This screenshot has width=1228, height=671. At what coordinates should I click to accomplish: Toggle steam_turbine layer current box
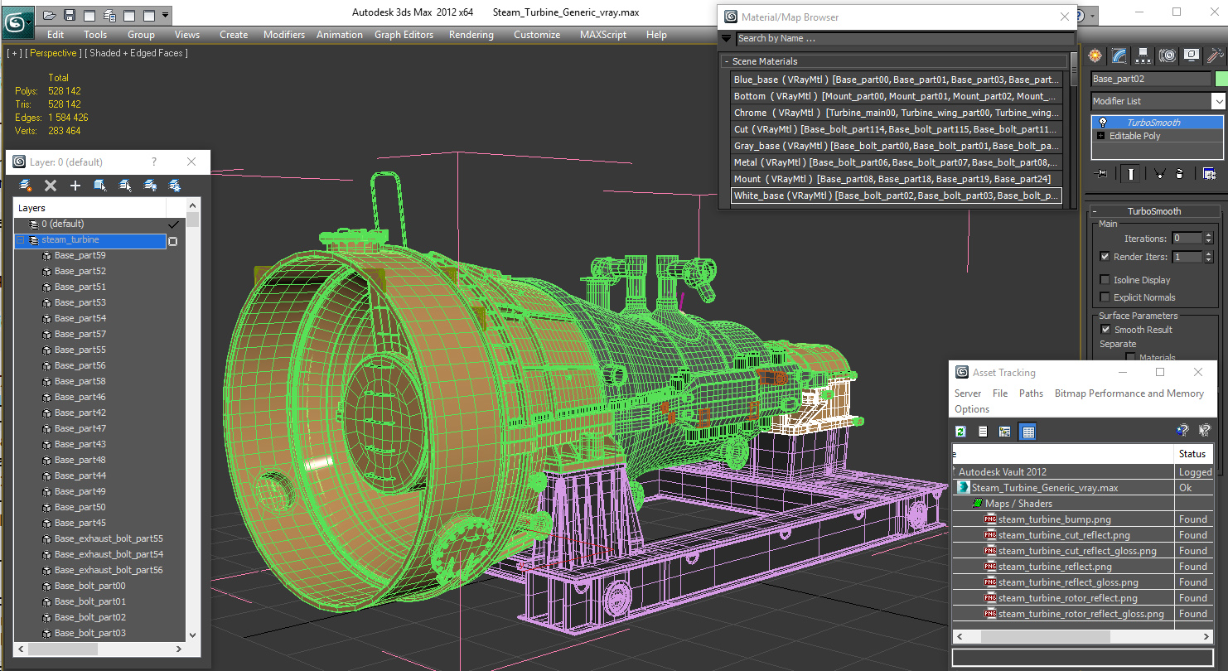(173, 241)
